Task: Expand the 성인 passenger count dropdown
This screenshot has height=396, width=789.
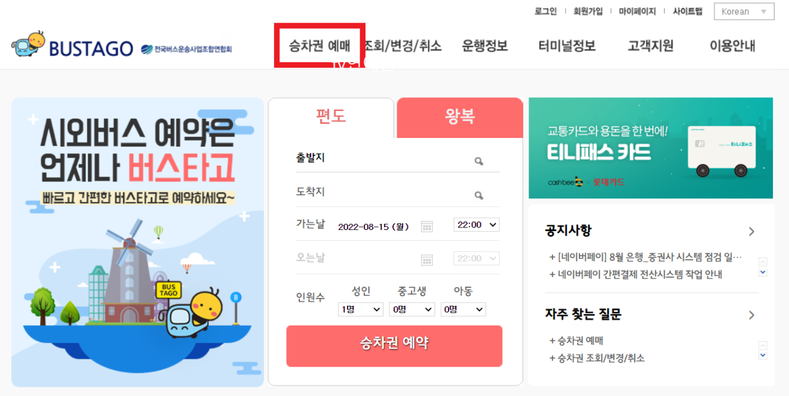Action: (360, 309)
